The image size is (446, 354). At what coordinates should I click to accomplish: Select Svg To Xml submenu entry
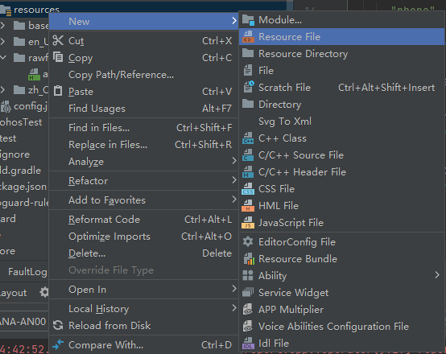(x=342, y=122)
